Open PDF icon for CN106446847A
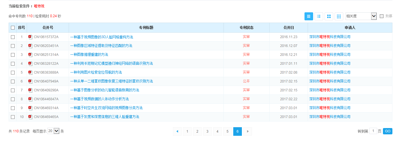Image resolution: width=397 pixels, height=163 pixels. pos(30,99)
